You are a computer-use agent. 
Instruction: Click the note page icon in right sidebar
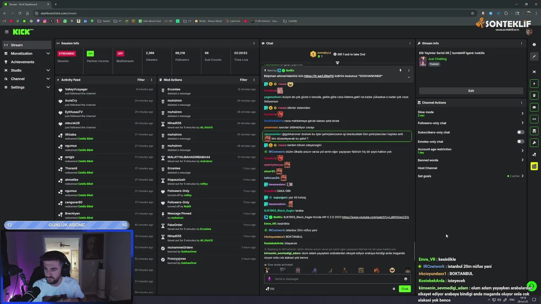pos(534,95)
